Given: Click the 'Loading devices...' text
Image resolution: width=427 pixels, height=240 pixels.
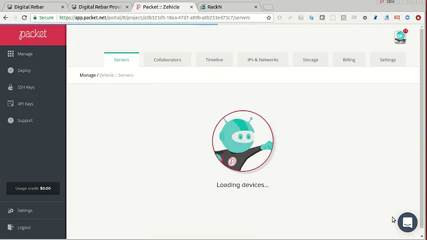Looking at the screenshot, I should point(243,185).
